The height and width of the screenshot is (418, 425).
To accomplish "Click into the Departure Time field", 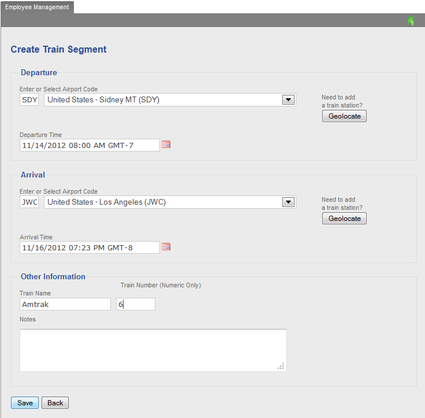I will coord(90,145).
